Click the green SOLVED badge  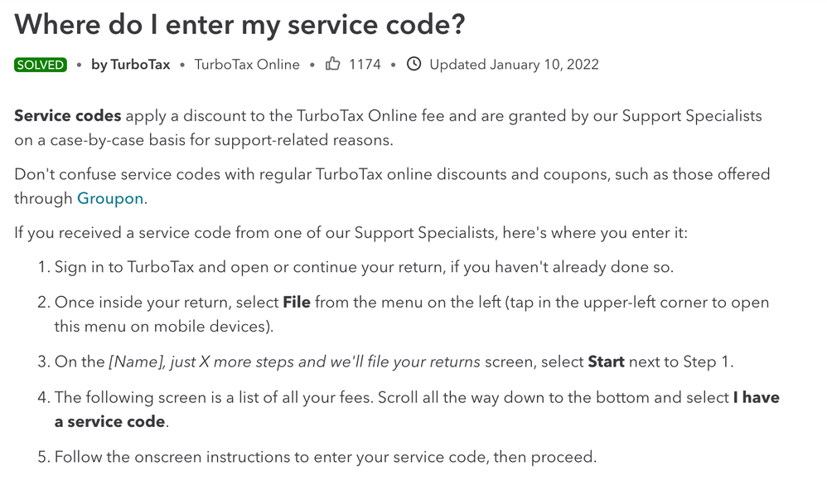tap(41, 65)
